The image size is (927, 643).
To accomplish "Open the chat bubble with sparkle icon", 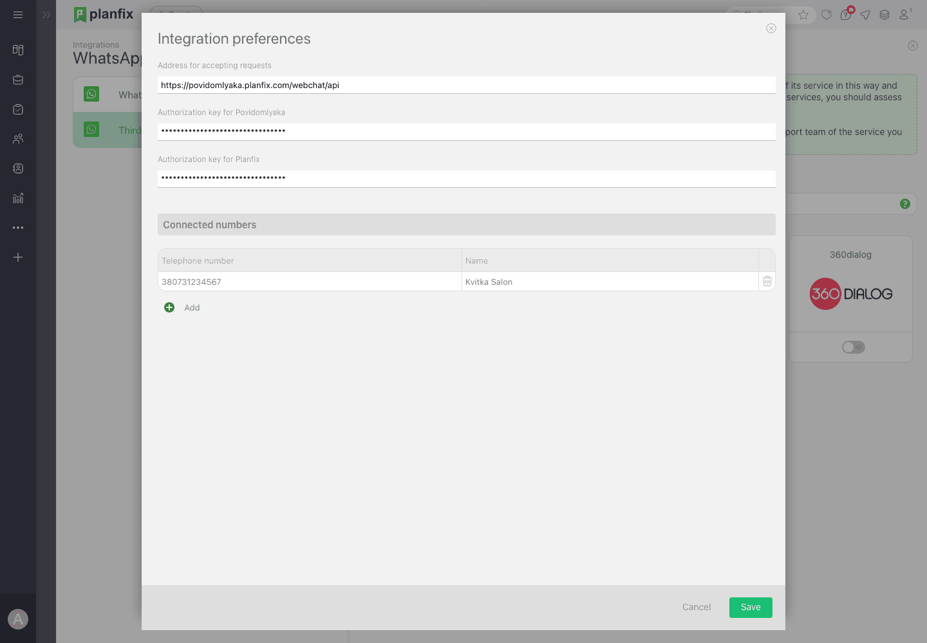I will [x=827, y=15].
